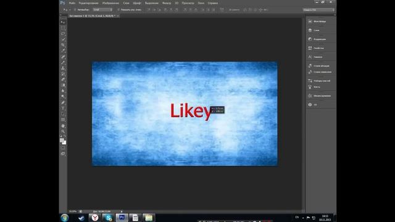Select the Healing Brush tool
395x222 pixels.
(63, 57)
